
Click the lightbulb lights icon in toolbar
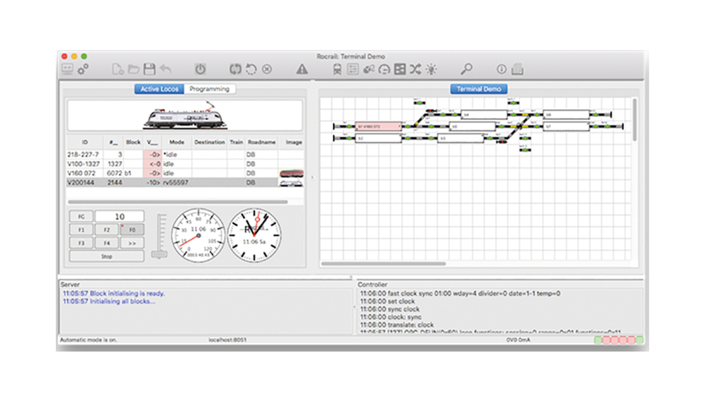click(431, 69)
